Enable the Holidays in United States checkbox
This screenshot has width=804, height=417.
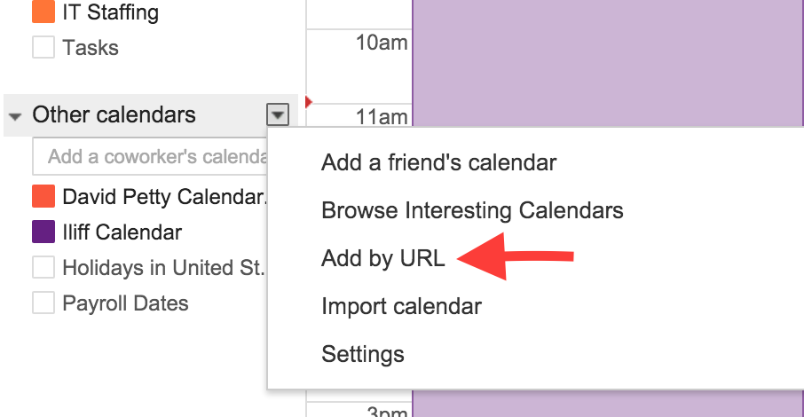pos(43,267)
